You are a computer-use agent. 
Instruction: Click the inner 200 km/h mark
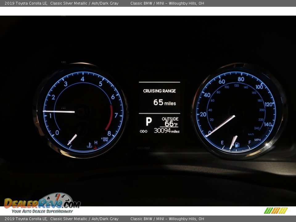click(x=262, y=110)
